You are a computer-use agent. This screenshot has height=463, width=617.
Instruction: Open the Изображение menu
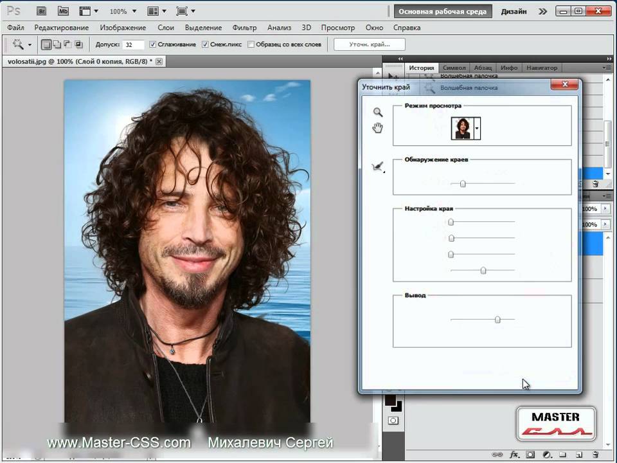click(123, 28)
